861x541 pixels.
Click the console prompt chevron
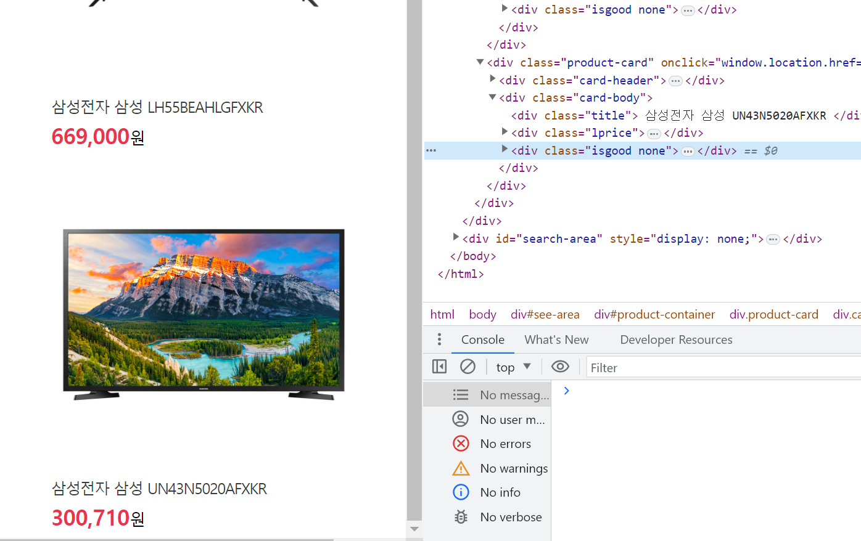566,391
